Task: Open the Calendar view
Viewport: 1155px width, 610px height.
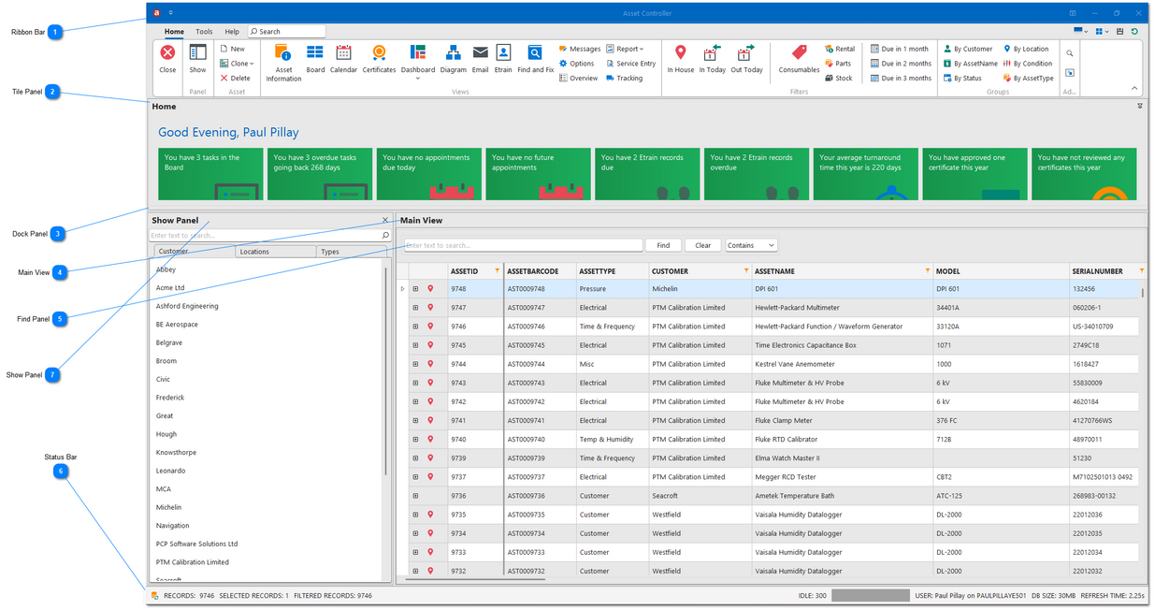Action: point(343,59)
